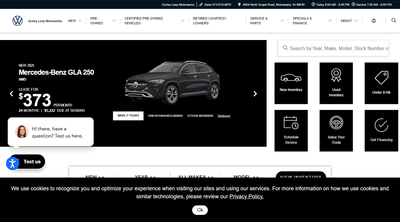Open the accessibility options icon
The image size is (400, 222).
click(12, 163)
